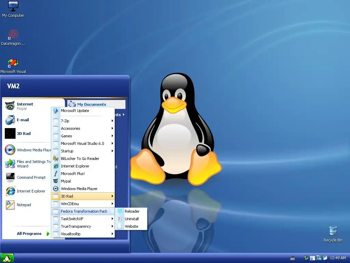350x263 pixels.
Task: Select Mypal in programs list
Action: point(83,181)
